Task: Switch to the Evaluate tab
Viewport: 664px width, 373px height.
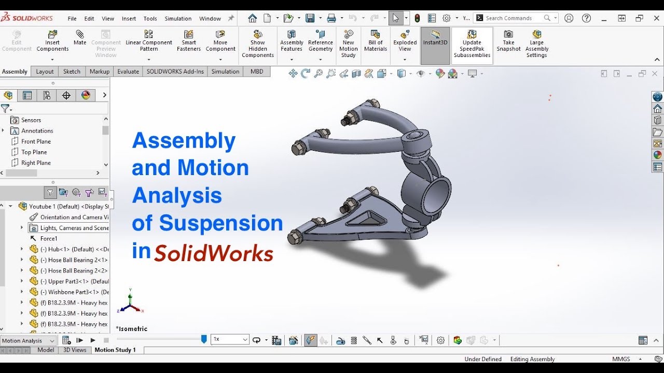Action: pos(128,71)
